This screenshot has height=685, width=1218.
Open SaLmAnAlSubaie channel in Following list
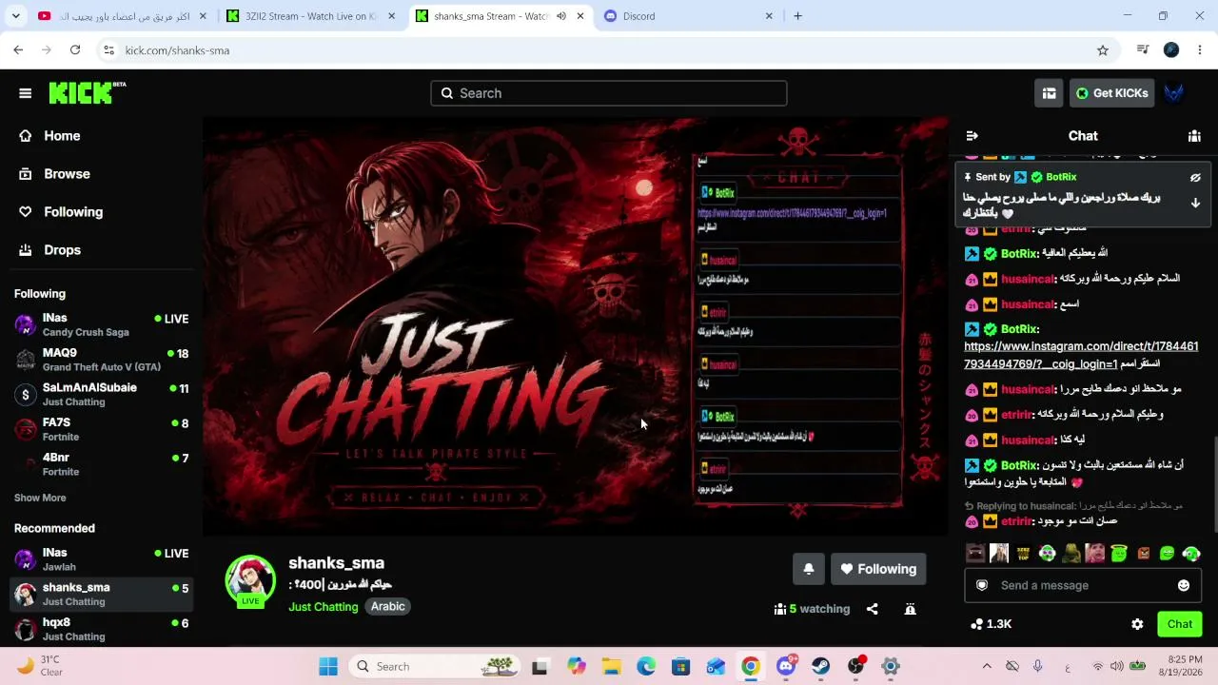101,395
